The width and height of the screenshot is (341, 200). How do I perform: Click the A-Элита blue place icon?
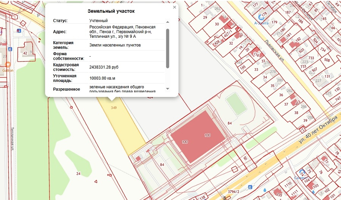261,17
